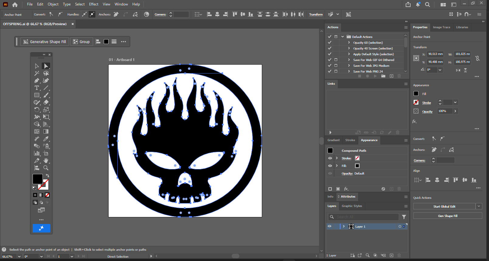
Task: Select the Curvature tool
Action: (x=46, y=80)
